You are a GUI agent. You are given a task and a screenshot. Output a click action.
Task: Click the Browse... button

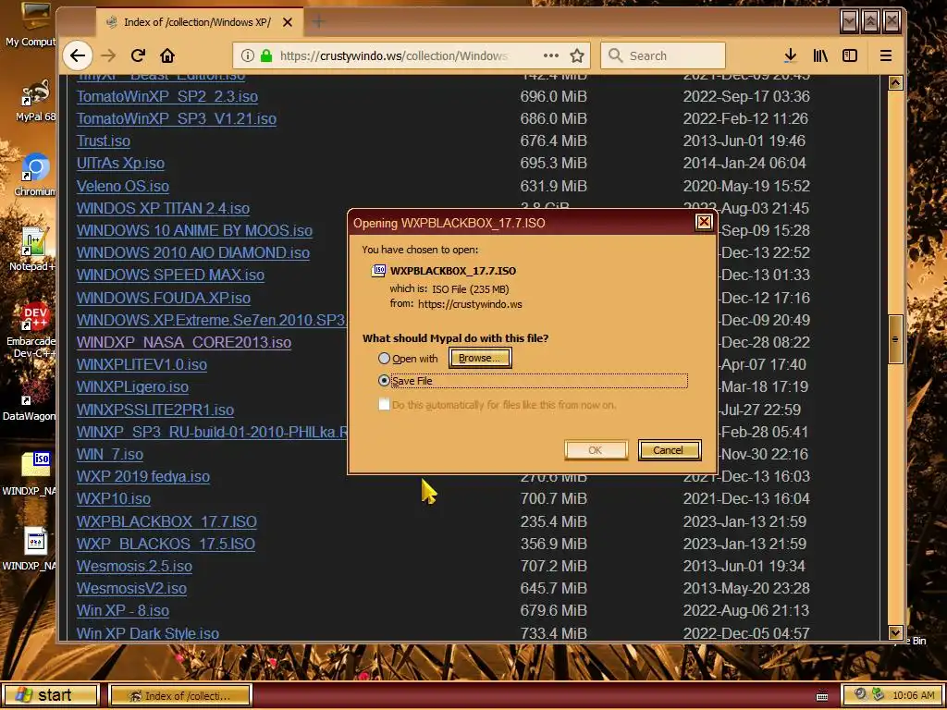coord(480,358)
